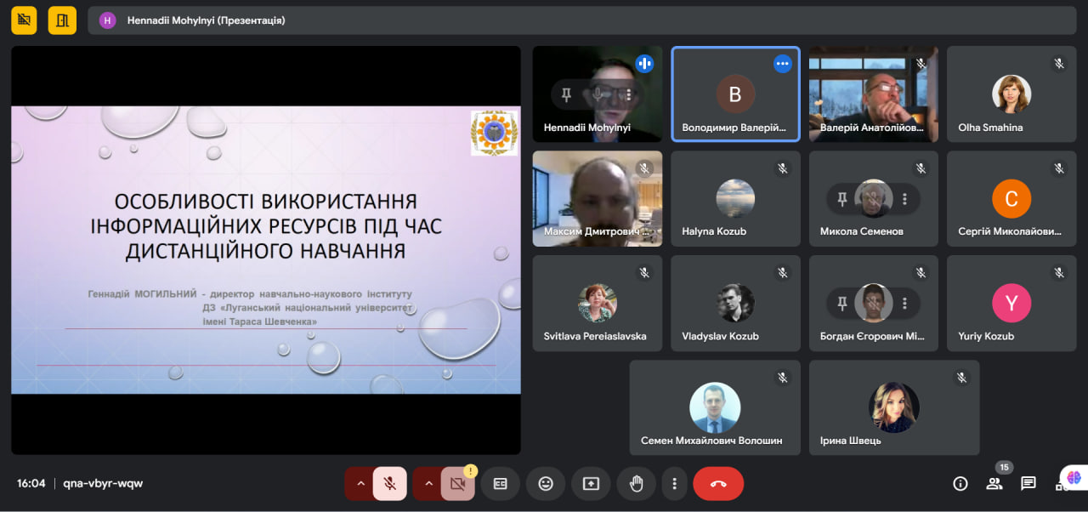Screen dimensions: 1088x512
Task: Show the participants list icon
Action: (x=994, y=483)
